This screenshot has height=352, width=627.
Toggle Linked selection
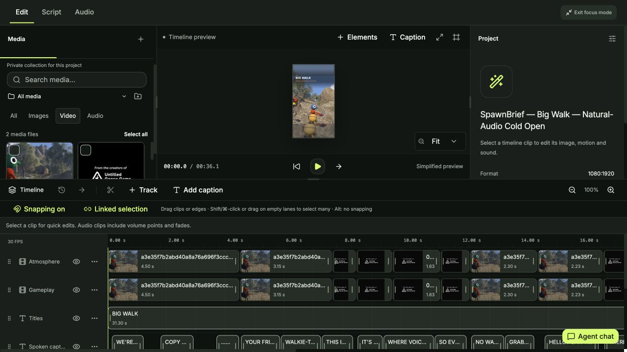coord(116,209)
